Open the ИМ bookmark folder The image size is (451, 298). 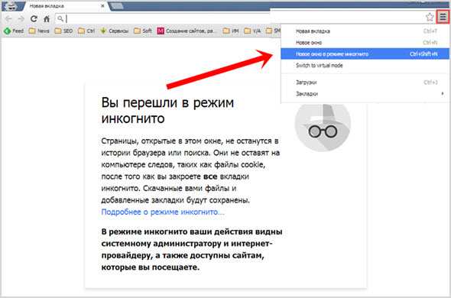coord(231,31)
